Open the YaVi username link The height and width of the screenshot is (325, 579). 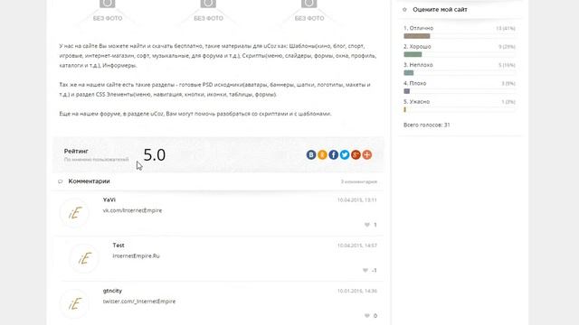[109, 200]
